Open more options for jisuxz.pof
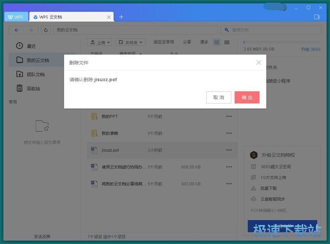This screenshot has width=330, height=244. tap(229, 150)
